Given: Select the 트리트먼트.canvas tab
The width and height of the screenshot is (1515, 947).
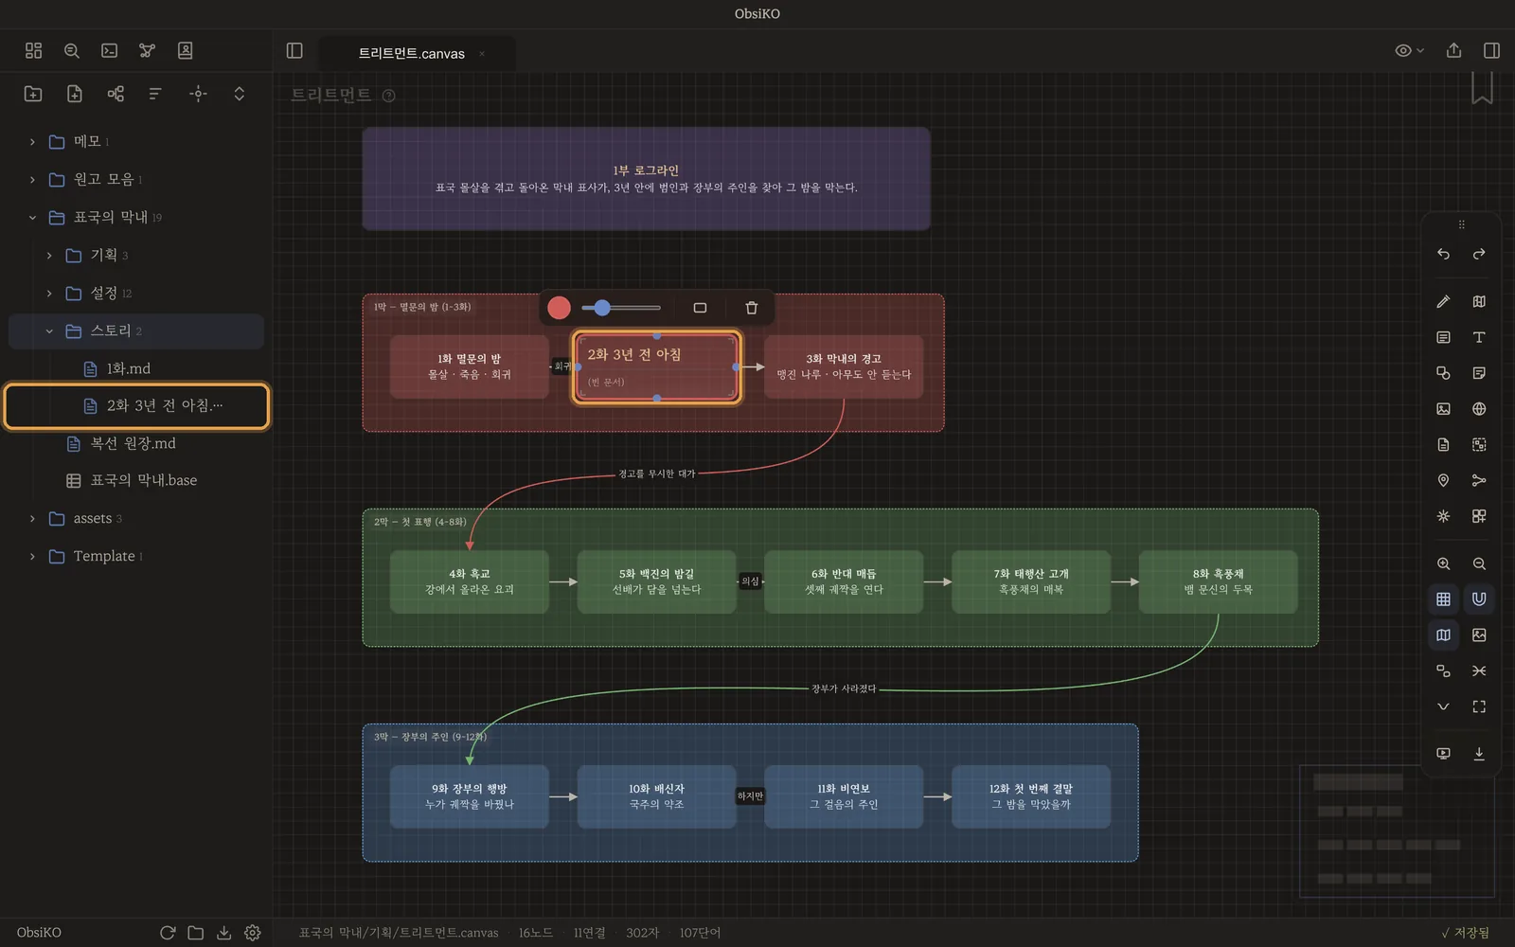Looking at the screenshot, I should pos(411,53).
